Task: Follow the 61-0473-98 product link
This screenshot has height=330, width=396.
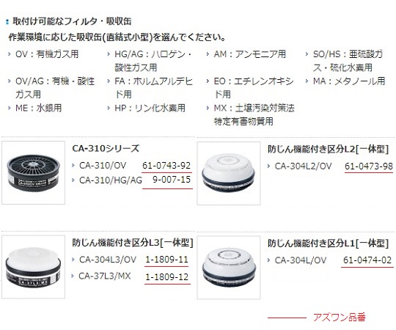Action: coord(369,166)
